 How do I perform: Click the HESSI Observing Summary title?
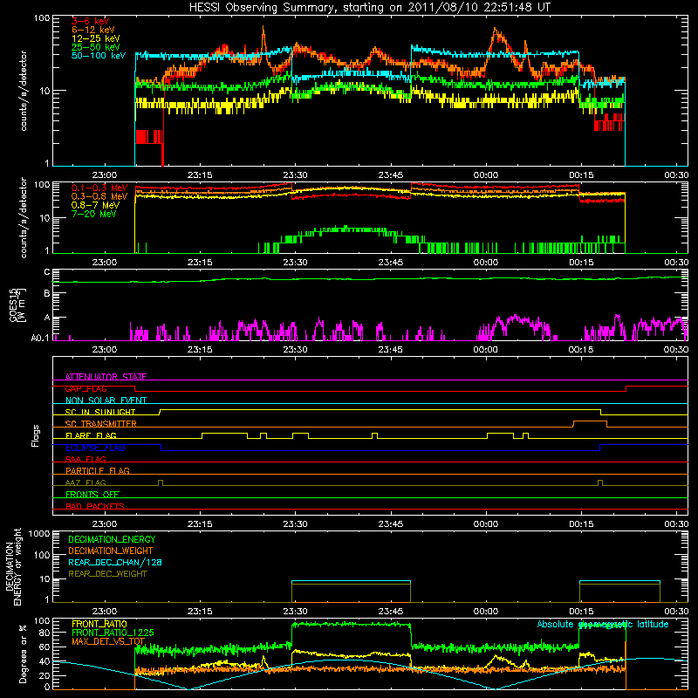pos(369,8)
